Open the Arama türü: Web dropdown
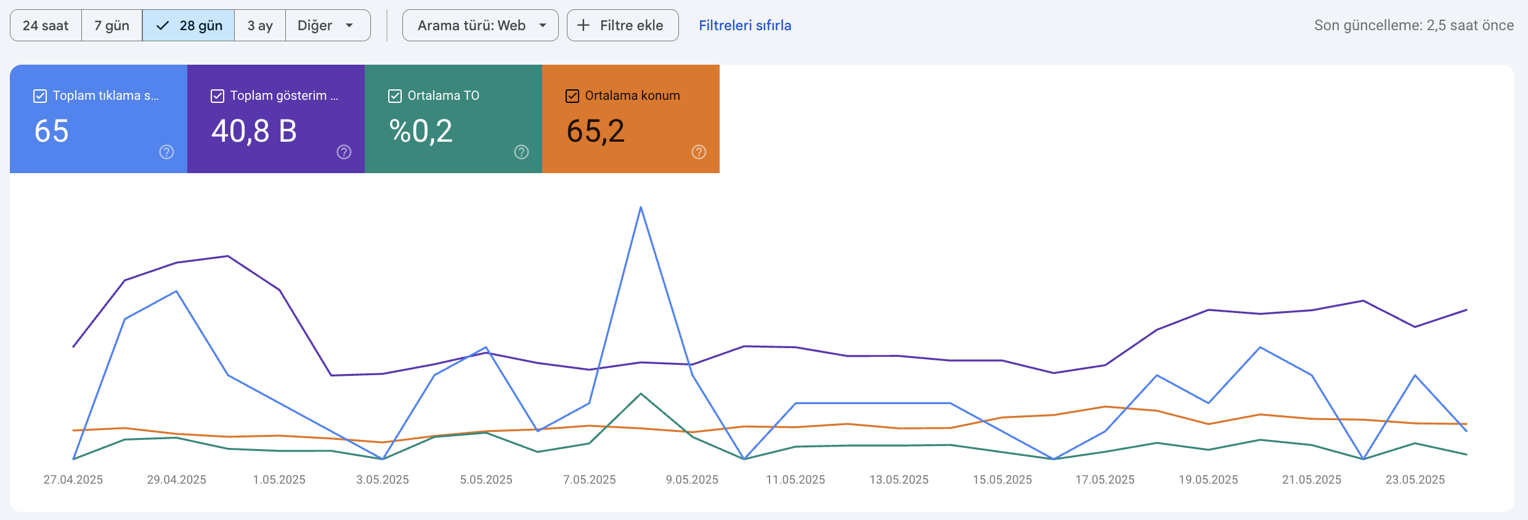Screen dimensions: 1528x520 tap(481, 25)
